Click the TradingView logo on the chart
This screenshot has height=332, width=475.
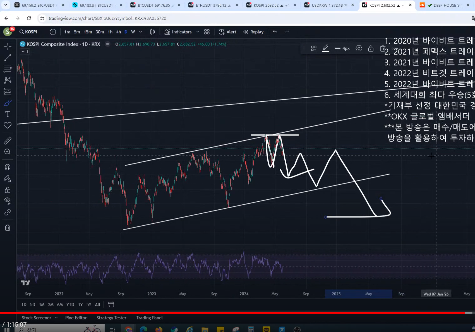tap(25, 283)
